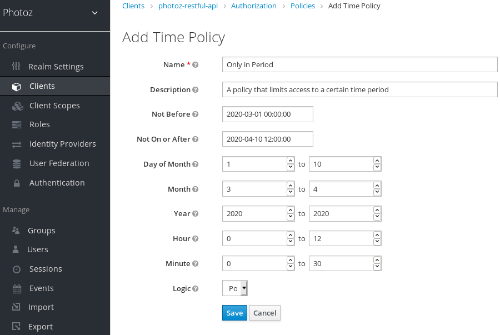Click the User Federation database icon
This screenshot has width=500, height=335.
pyautogui.click(x=17, y=163)
